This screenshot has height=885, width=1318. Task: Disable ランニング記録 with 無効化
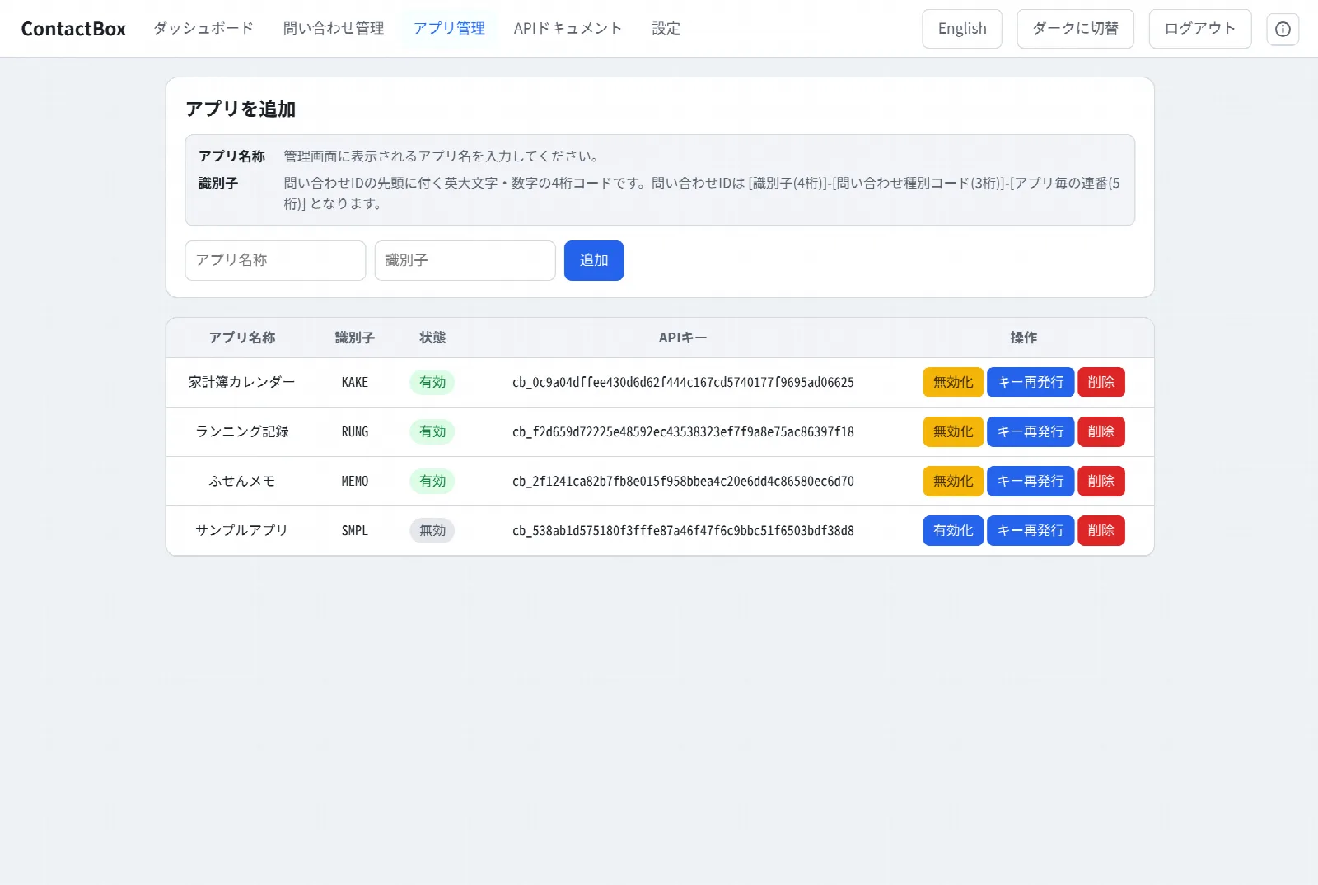(953, 431)
